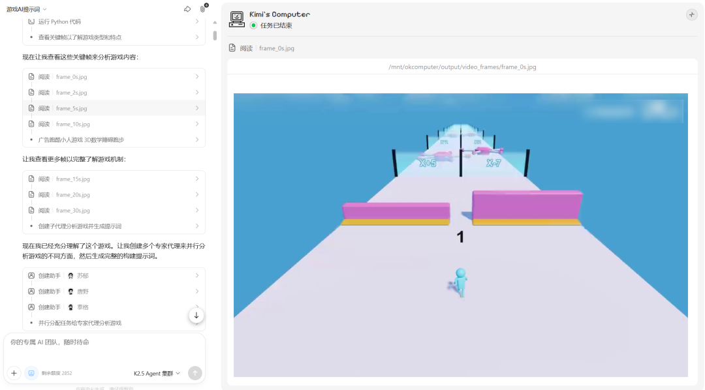The image size is (705, 390).
Task: Expand the 运行 Python 代码 step chevron
Action: (197, 22)
